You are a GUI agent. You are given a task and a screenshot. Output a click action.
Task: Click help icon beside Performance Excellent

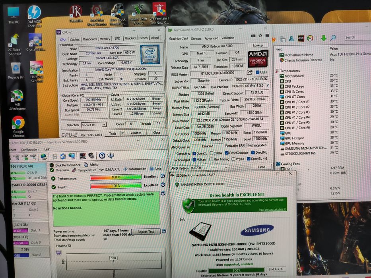(163, 176)
